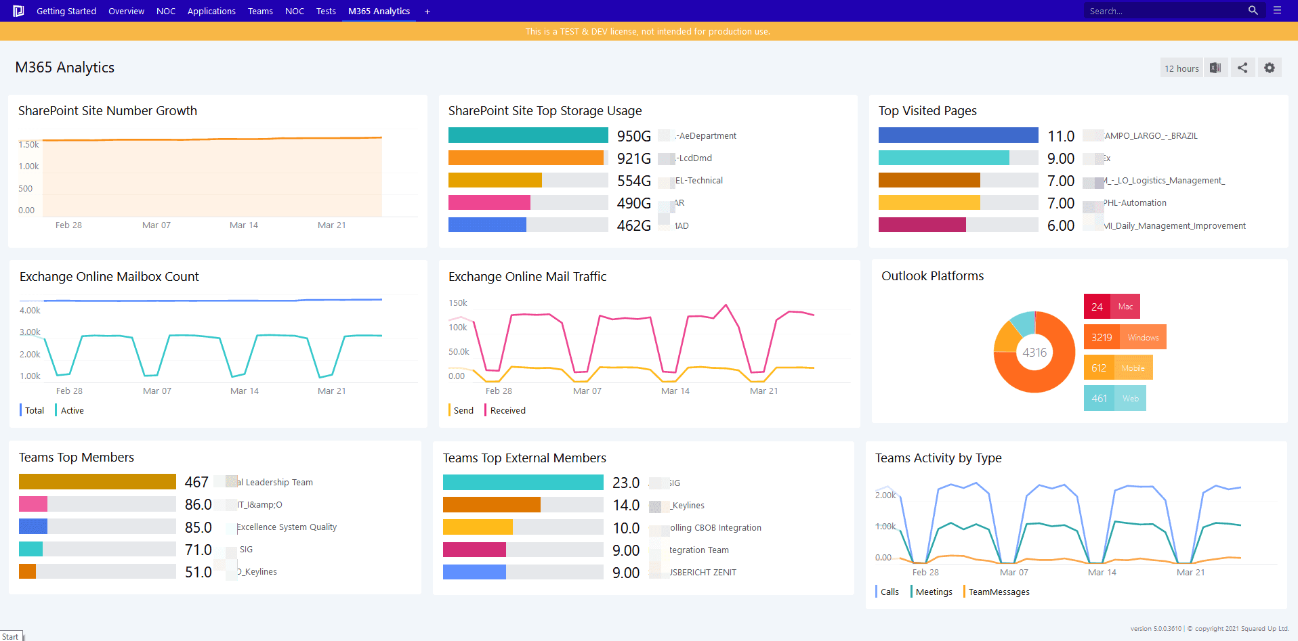Click the SquaredUp logo icon
This screenshot has height=641, width=1298.
click(x=18, y=11)
